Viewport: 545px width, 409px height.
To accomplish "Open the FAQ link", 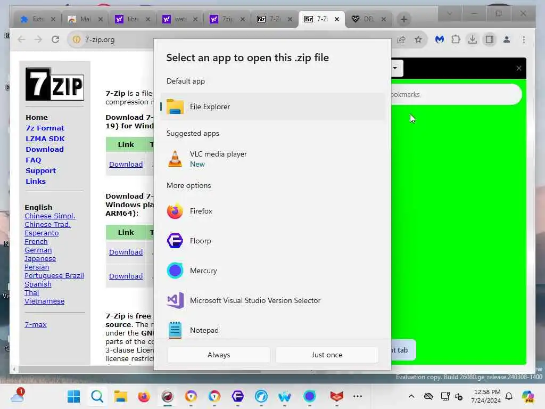I will pos(34,160).
